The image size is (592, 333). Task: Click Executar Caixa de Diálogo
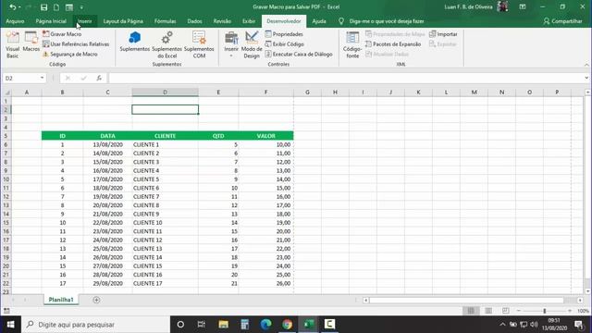pos(299,55)
